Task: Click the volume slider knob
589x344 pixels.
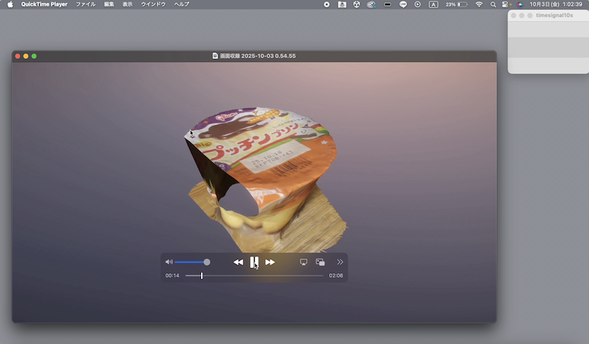Action: click(207, 262)
